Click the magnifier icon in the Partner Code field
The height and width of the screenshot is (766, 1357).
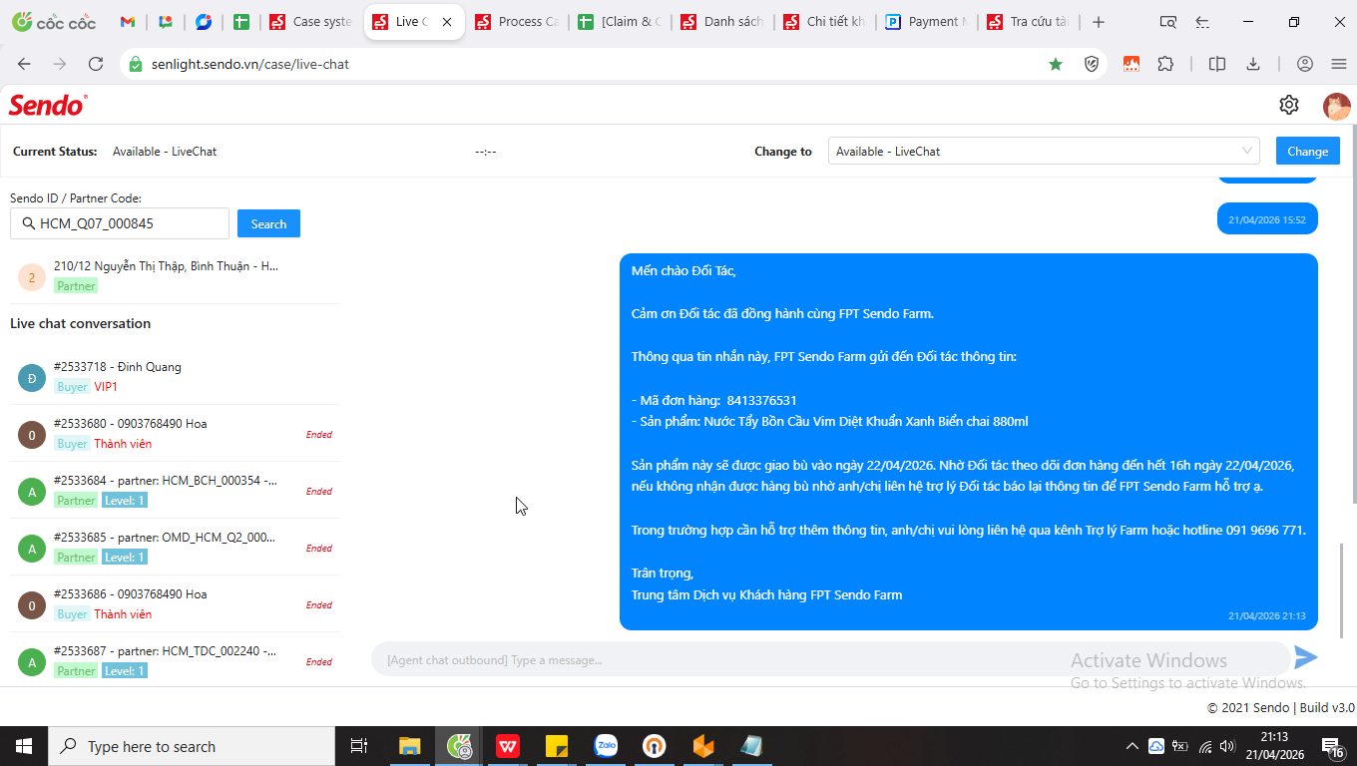point(28,223)
